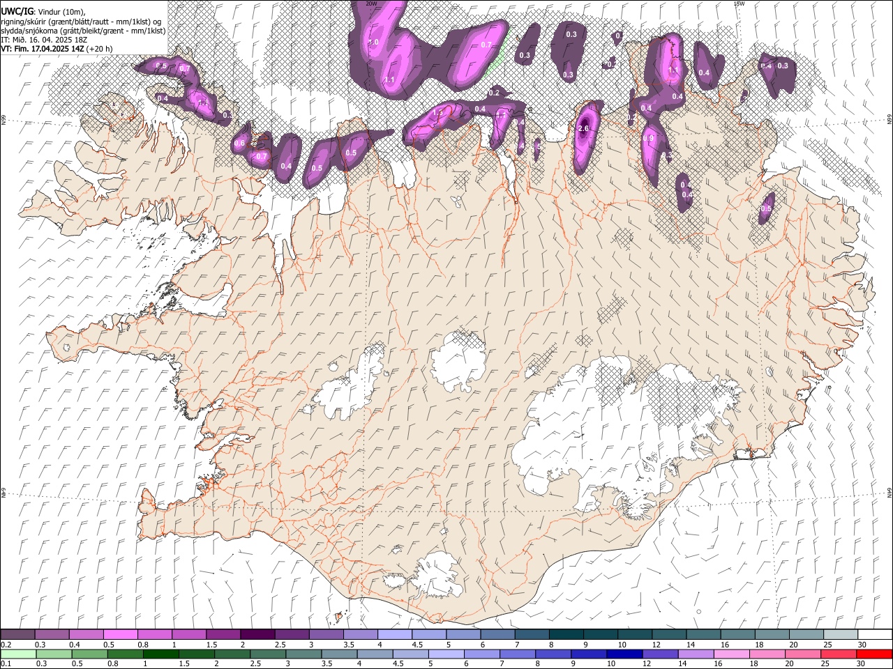Pick the bright red rain swatch above 30
893x669 pixels.
tap(874, 654)
